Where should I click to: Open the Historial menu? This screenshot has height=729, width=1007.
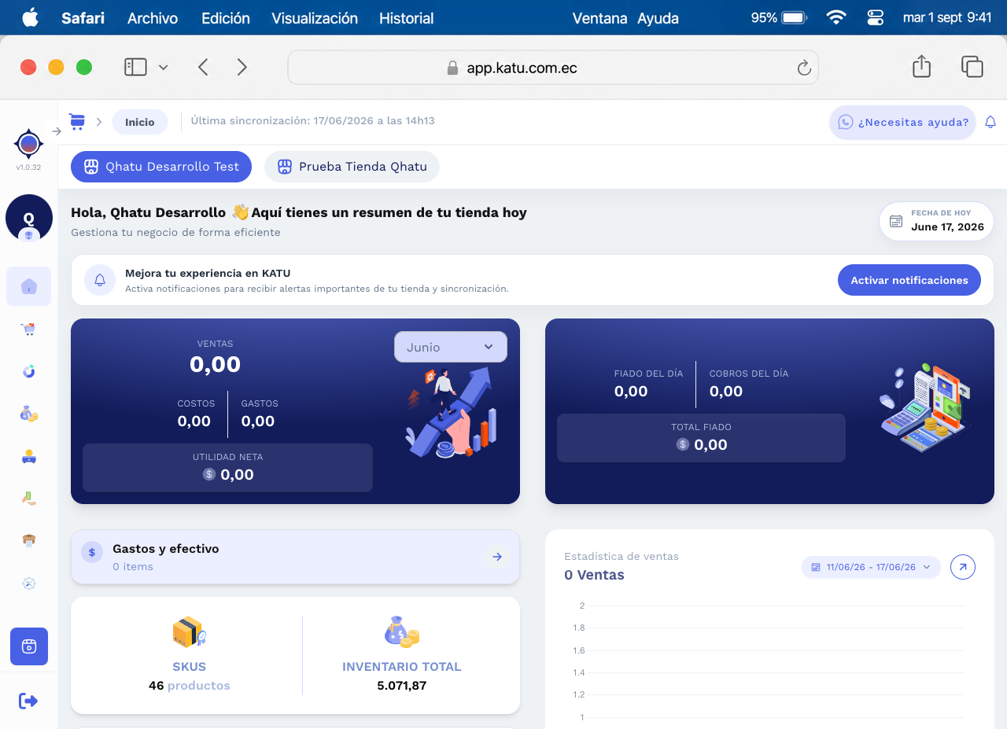[x=406, y=18]
